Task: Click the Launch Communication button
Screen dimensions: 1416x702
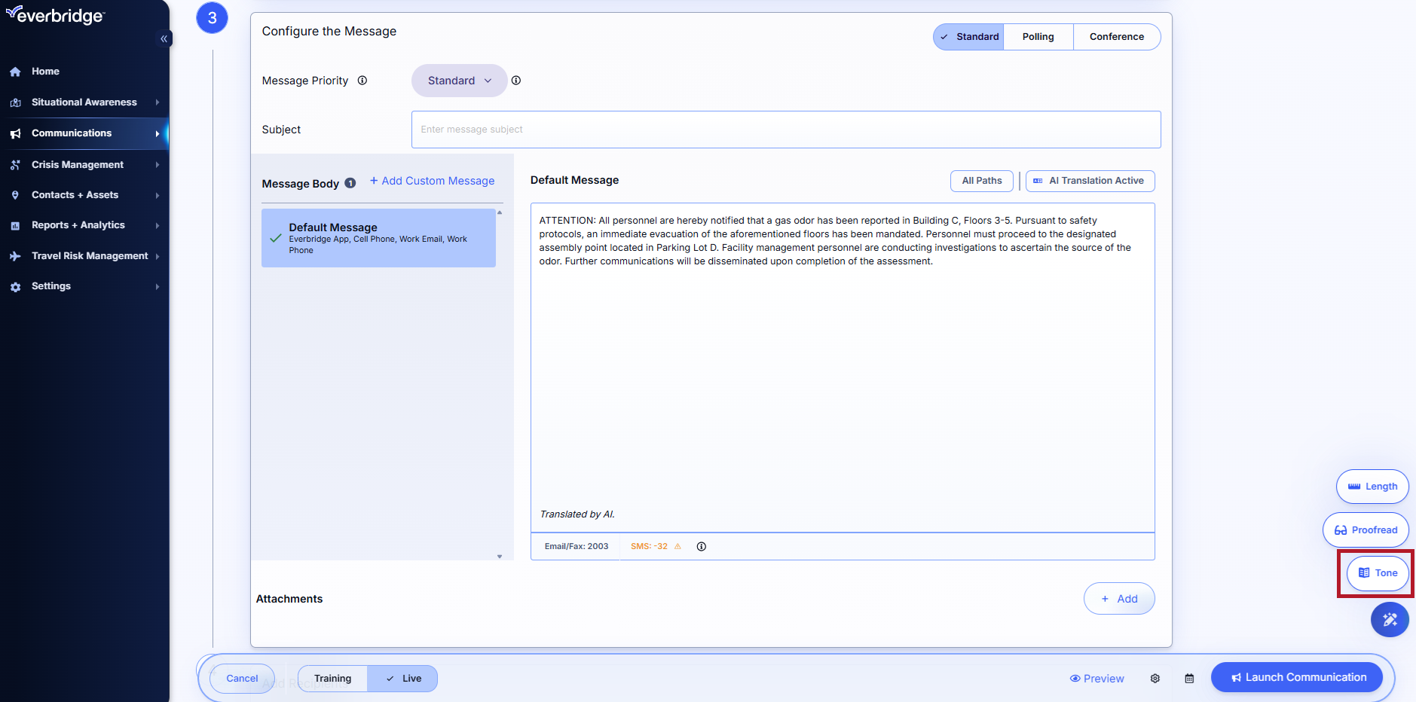Action: (1297, 677)
